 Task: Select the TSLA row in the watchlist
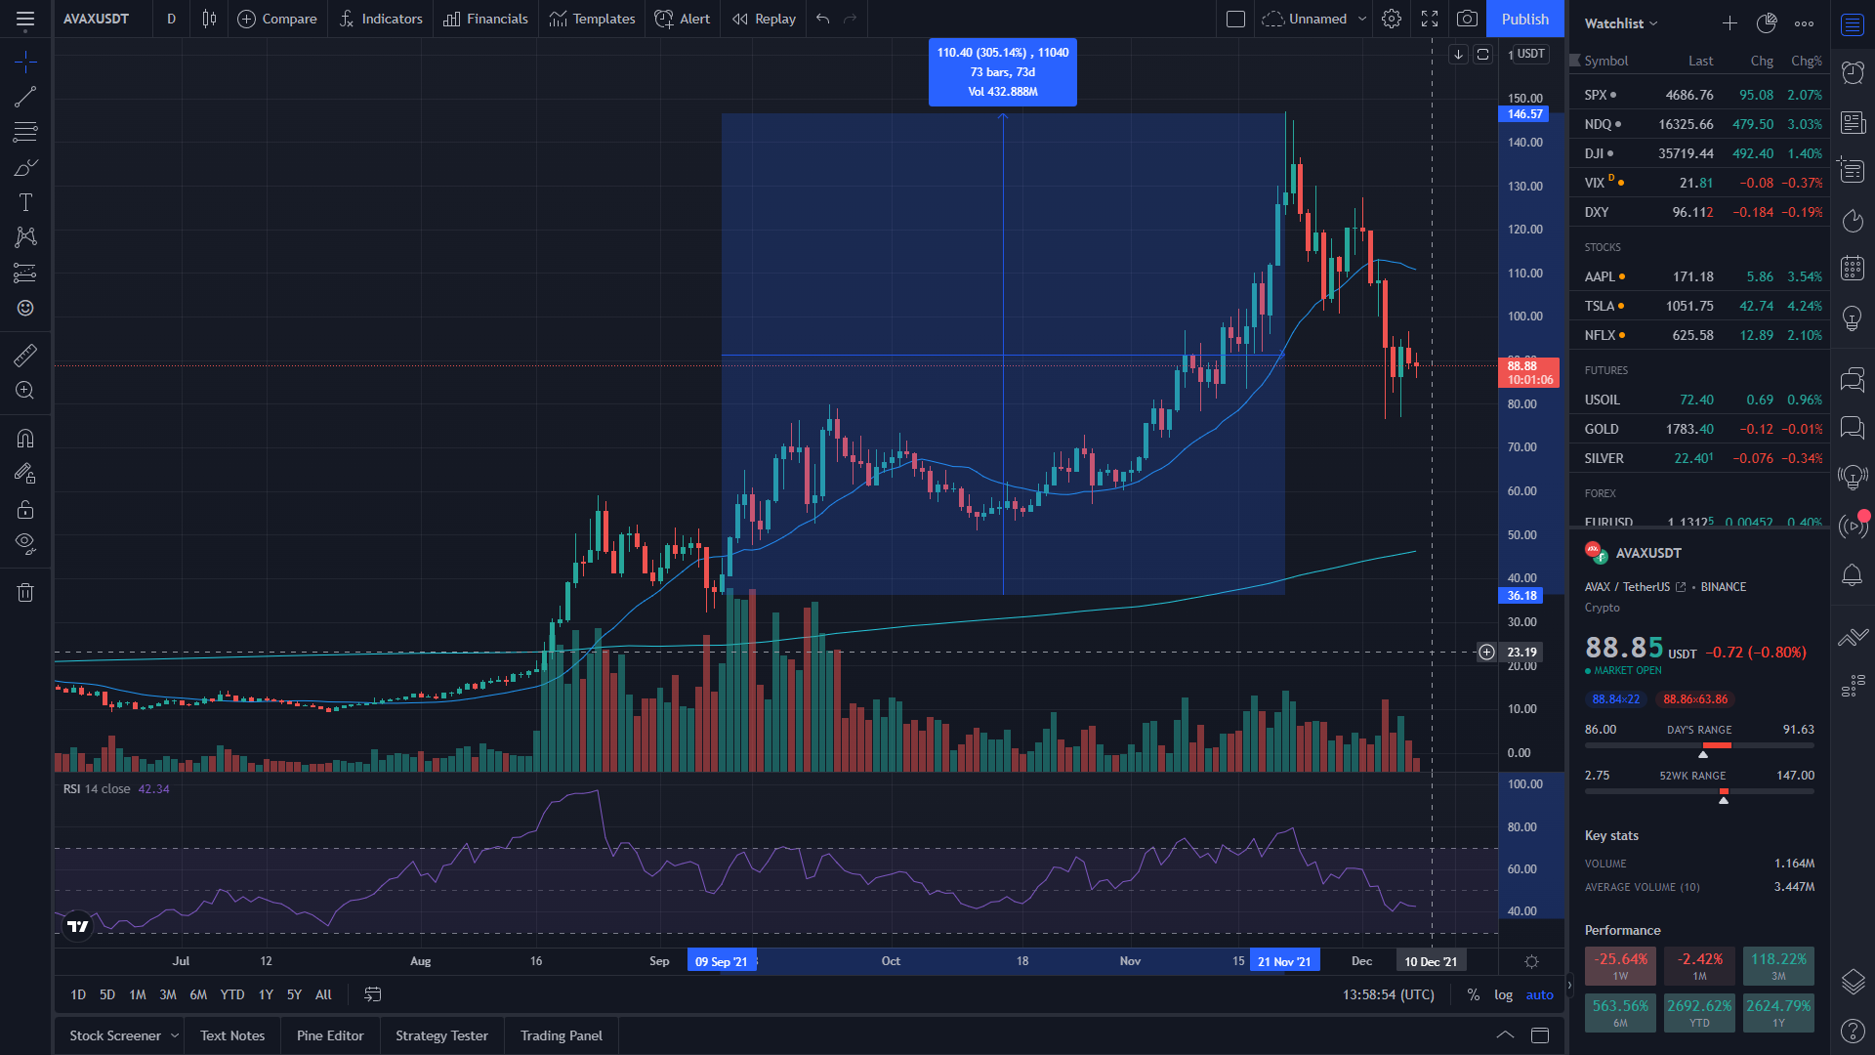point(1699,306)
